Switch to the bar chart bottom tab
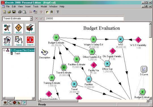The width and height of the screenshot is (153, 107). coord(19,102)
